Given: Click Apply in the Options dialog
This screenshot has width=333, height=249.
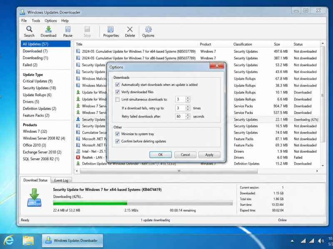Looking at the screenshot, I should point(209,155).
